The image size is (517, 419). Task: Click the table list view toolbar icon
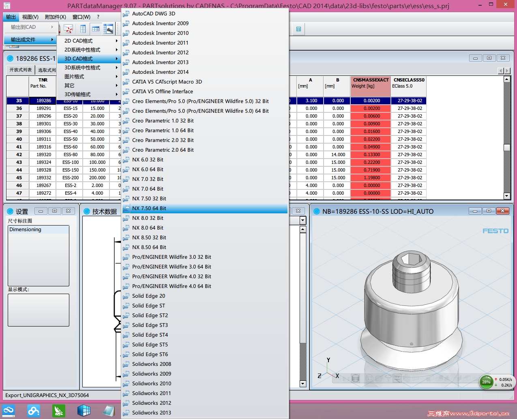[x=83, y=29]
